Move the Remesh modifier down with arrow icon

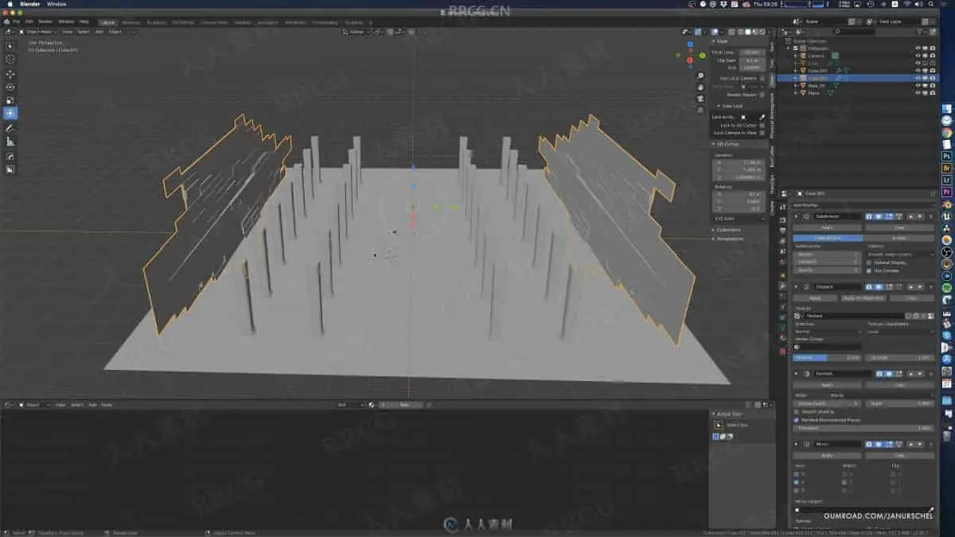[921, 373]
